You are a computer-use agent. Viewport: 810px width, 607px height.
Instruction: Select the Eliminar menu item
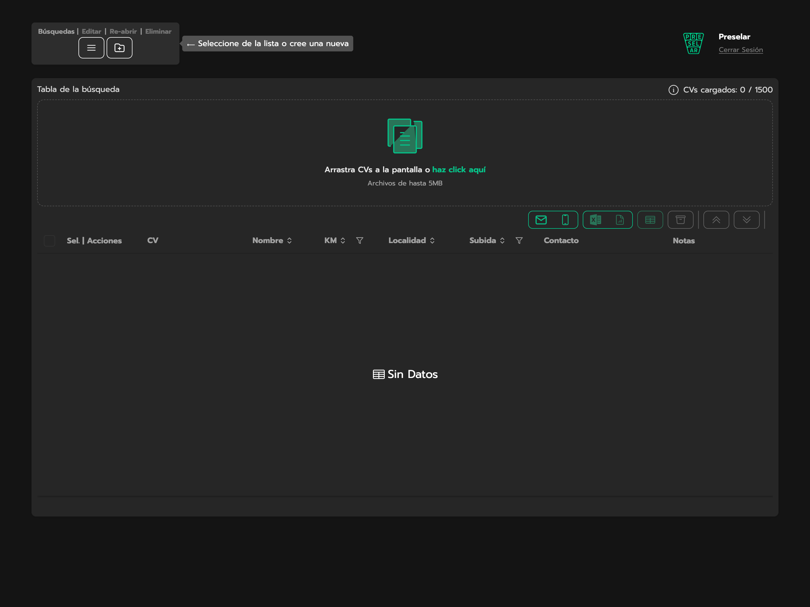tap(158, 31)
